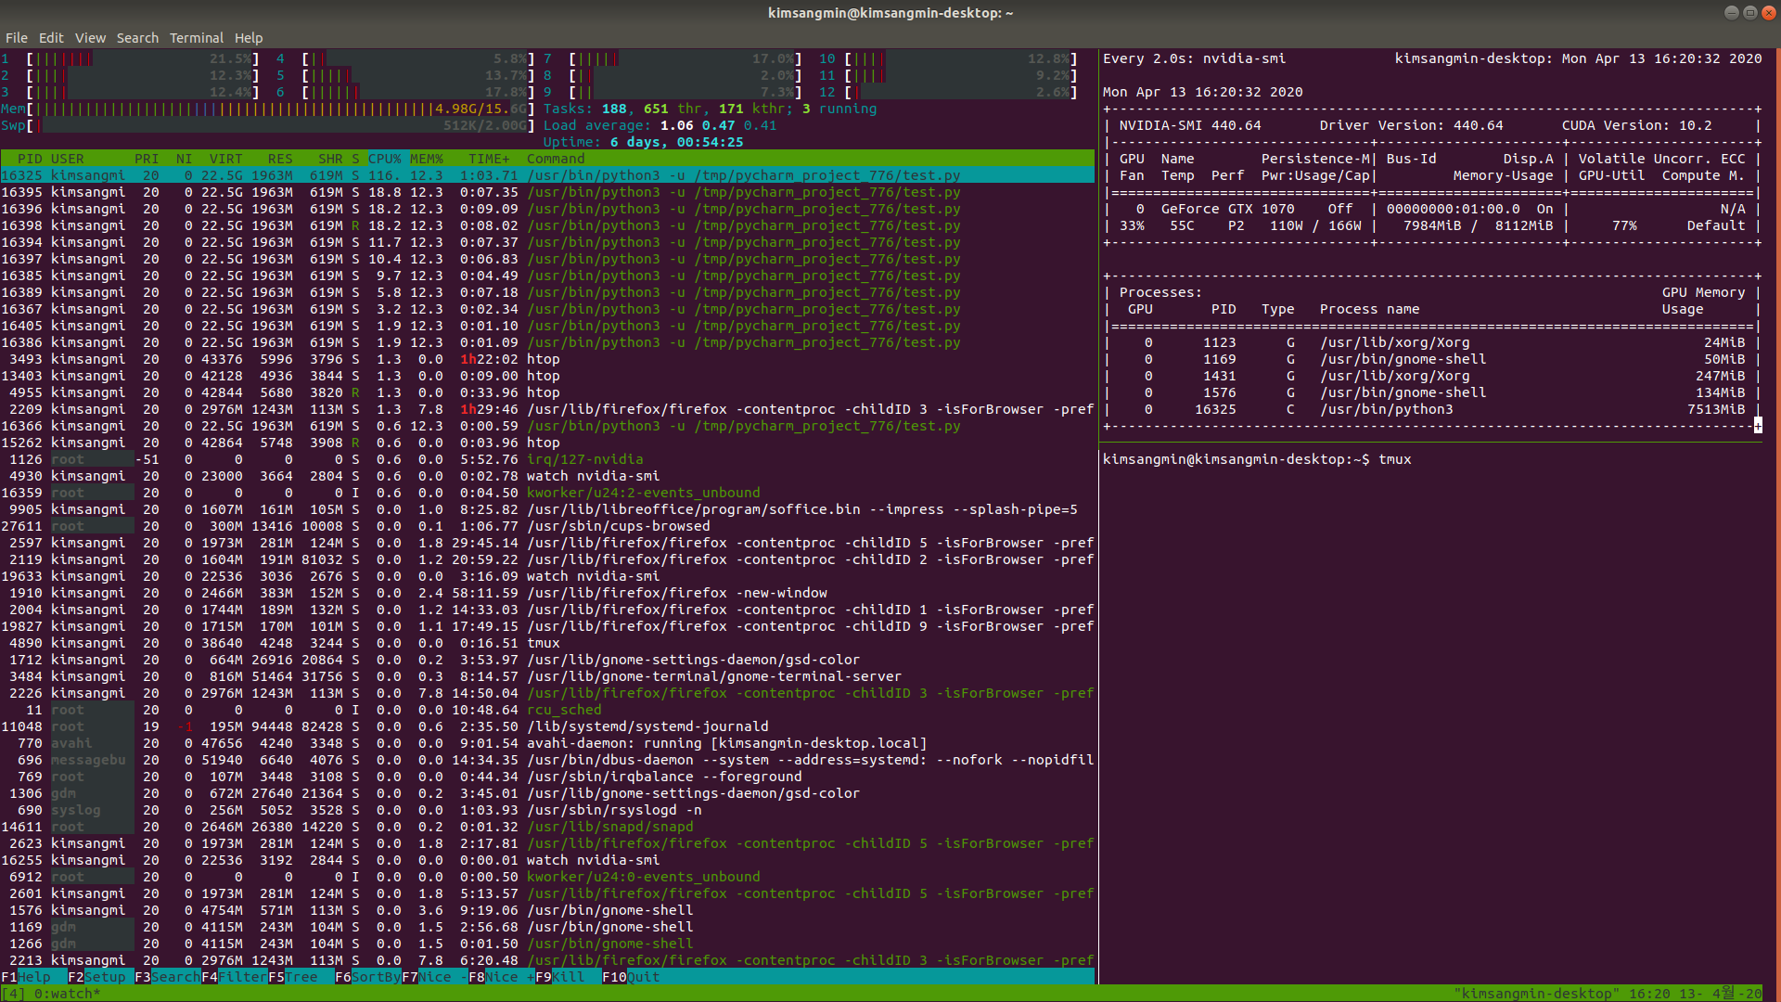The height and width of the screenshot is (1002, 1781).
Task: Open the File menu
Action: click(x=16, y=38)
